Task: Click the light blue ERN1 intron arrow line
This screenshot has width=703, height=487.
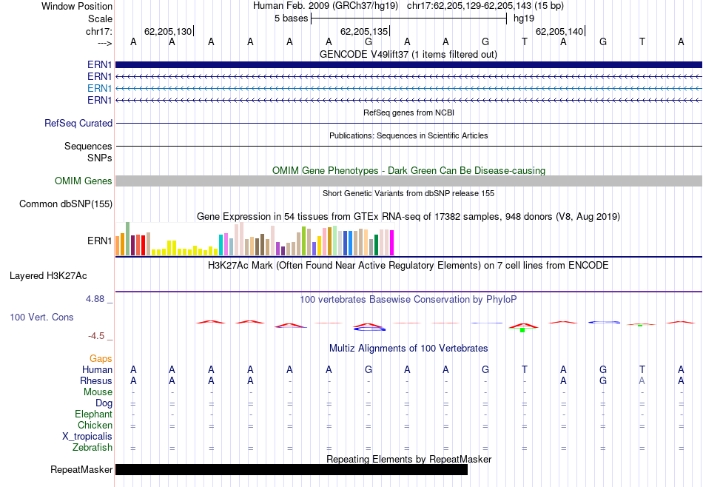Action: coord(408,88)
